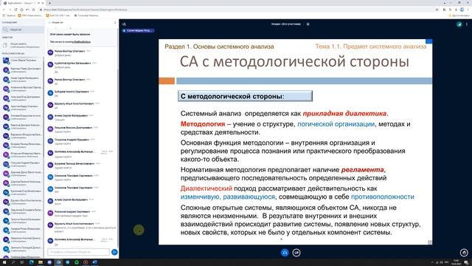Click Романов Андрей Сергеевич's chat avatar
Screen dimensions: 472x266
click(50, 213)
